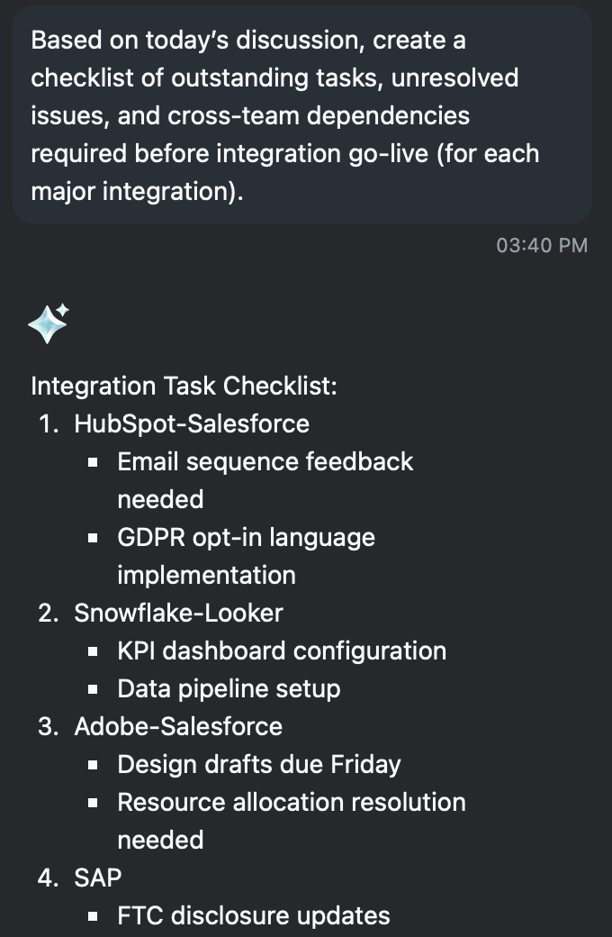Click the Snowflake-Looker list item
Image resolution: width=612 pixels, height=937 pixels.
click(178, 614)
